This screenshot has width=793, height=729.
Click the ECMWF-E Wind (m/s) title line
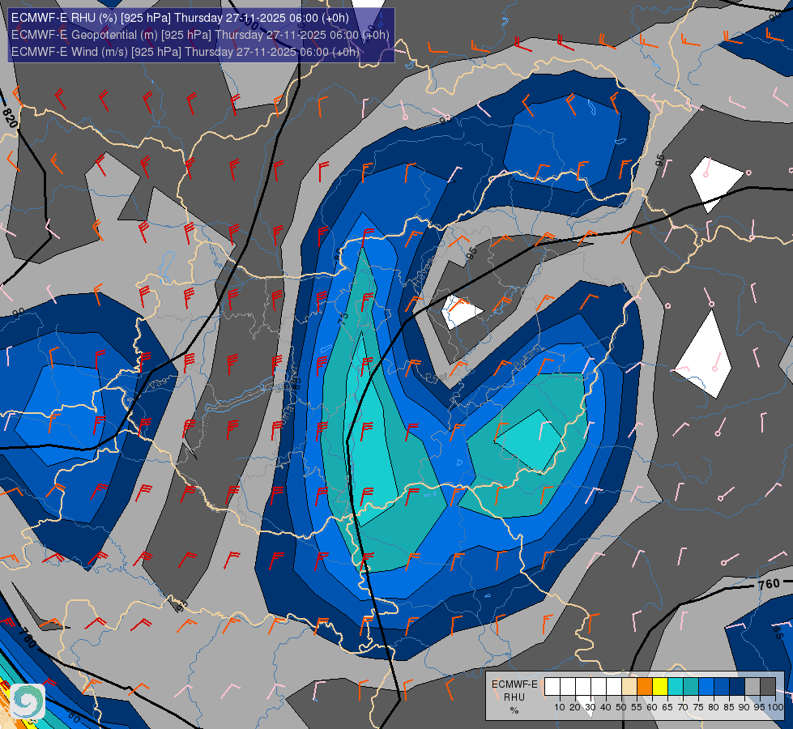pos(185,52)
